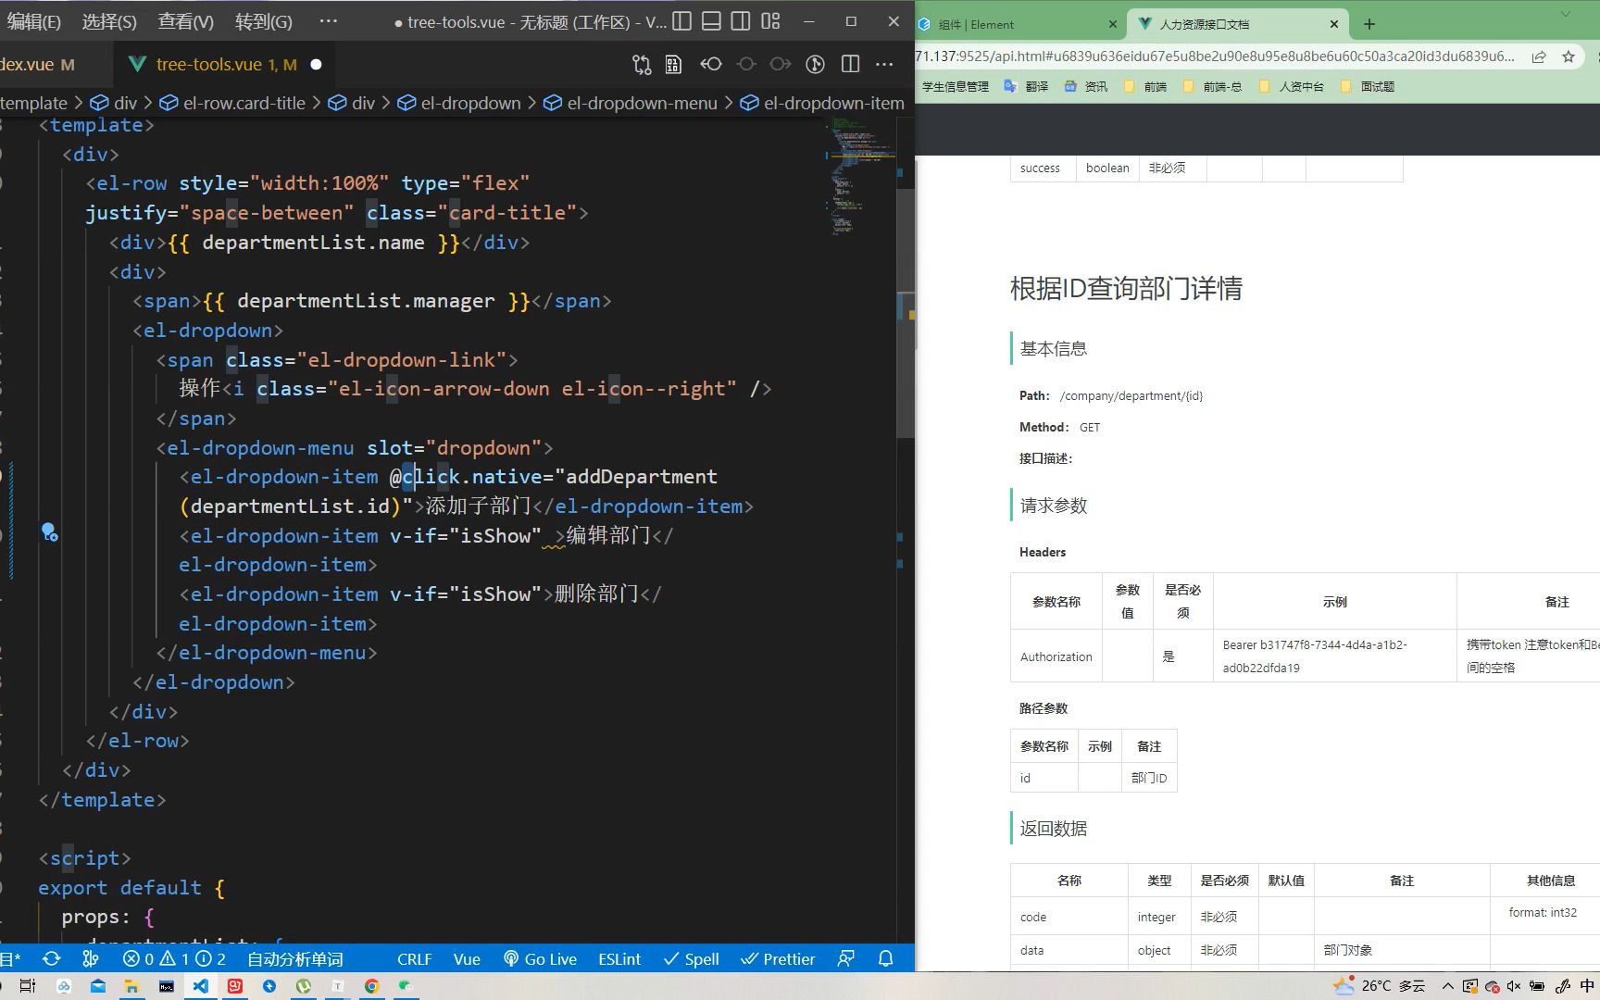This screenshot has height=1000, width=1600.
Task: Toggle the primary side bar layout icon
Action: click(x=681, y=21)
